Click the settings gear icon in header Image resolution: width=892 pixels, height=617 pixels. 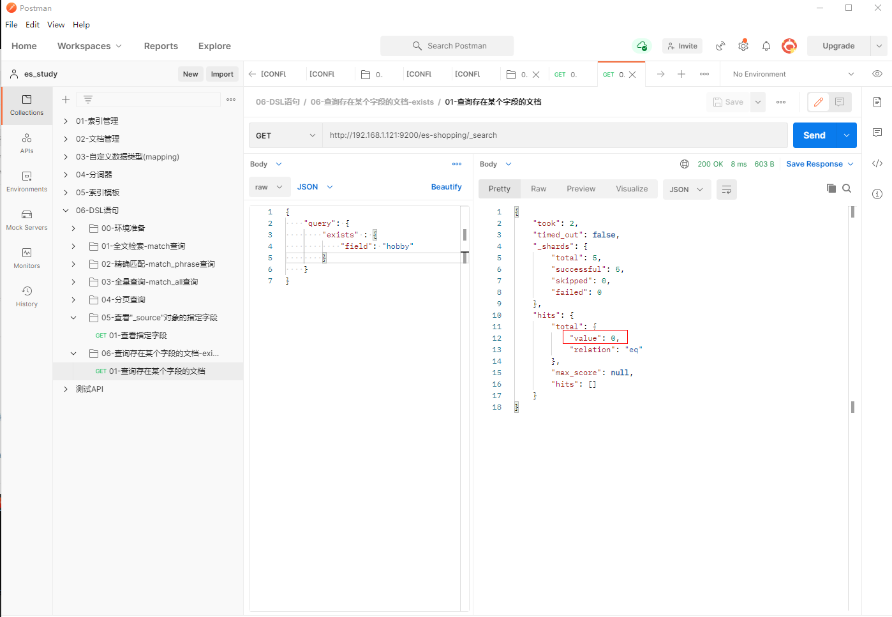[x=743, y=46]
